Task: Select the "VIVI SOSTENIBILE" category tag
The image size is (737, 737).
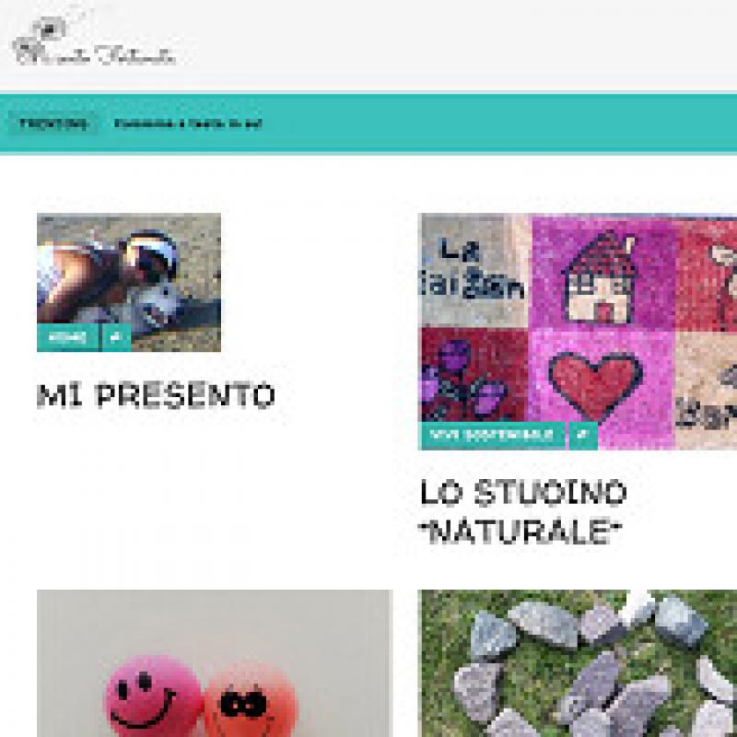Action: coord(491,436)
